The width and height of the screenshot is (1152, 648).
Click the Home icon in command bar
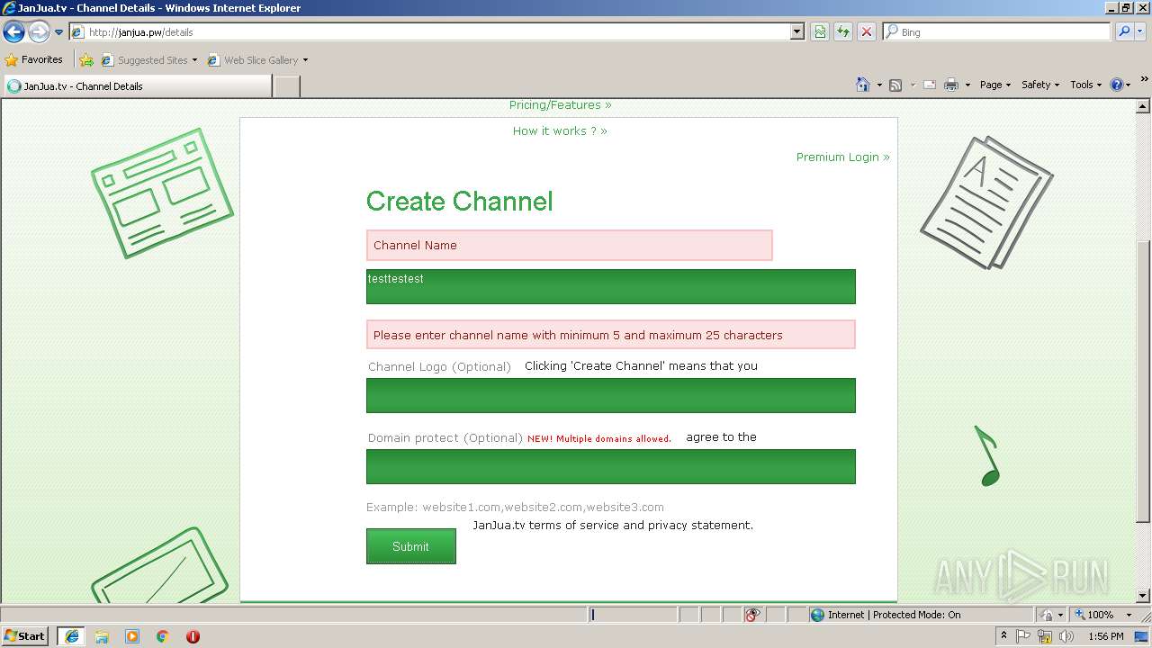click(862, 85)
